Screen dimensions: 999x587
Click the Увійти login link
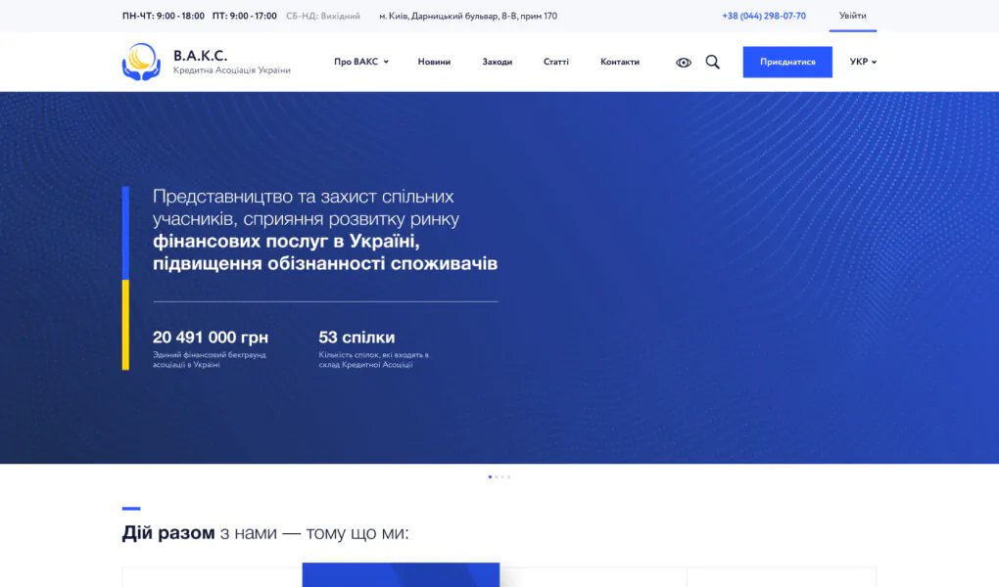[852, 16]
